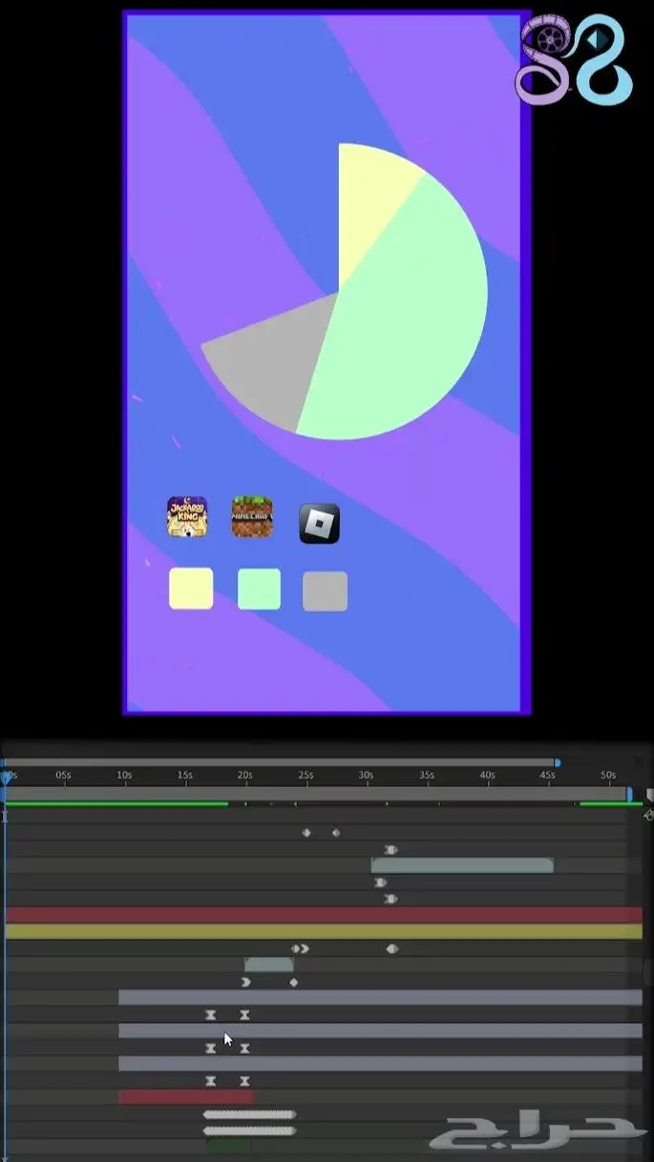This screenshot has width=654, height=1162.
Task: Select the full-width red layer bar
Action: tap(323, 915)
